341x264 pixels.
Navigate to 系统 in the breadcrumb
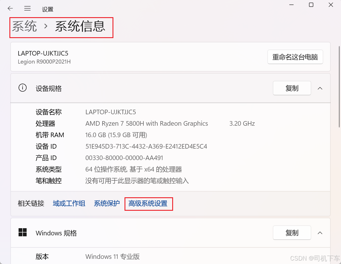24,26
